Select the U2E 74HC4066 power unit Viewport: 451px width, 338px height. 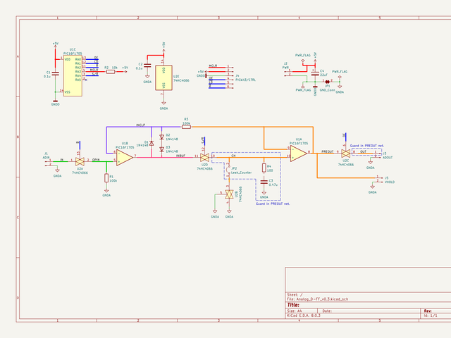163,76
